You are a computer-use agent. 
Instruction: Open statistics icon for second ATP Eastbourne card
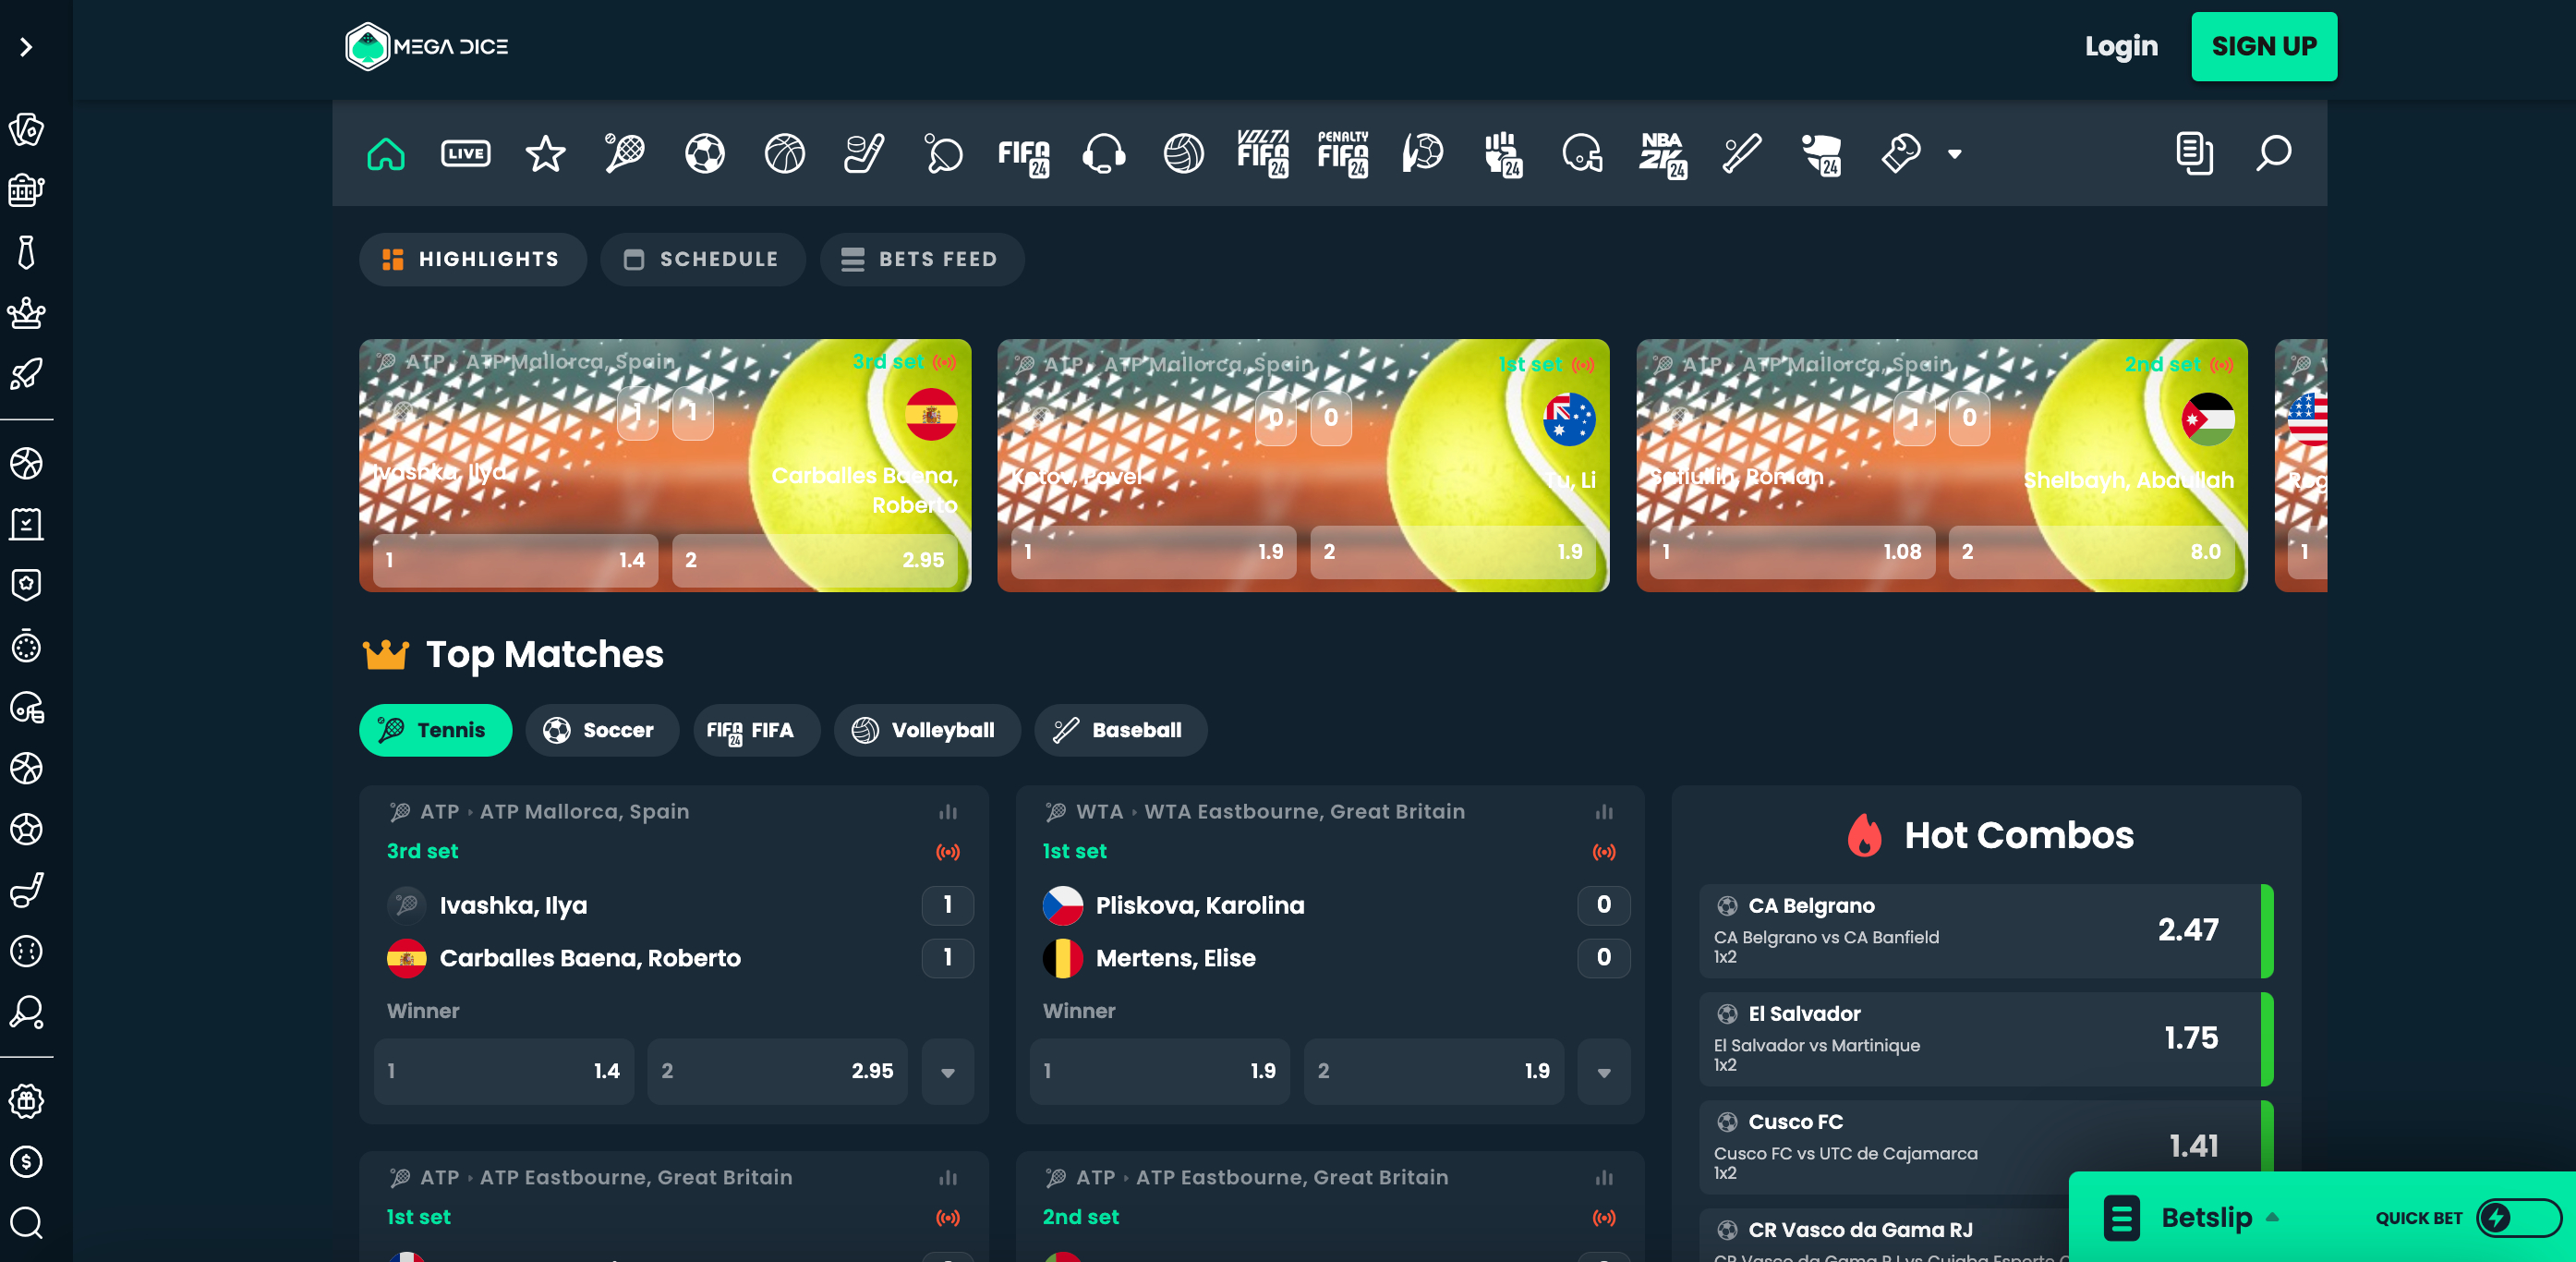(x=1604, y=1178)
